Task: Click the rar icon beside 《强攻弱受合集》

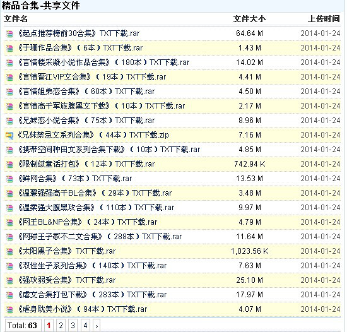Action: (9, 280)
